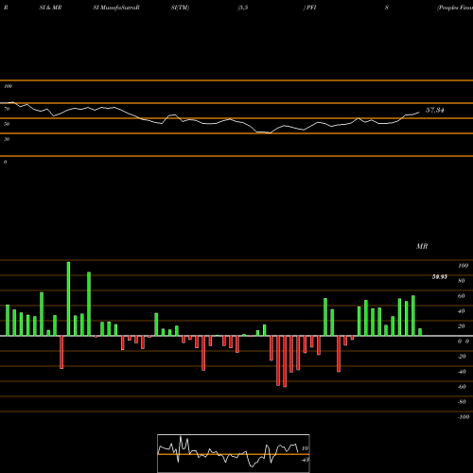Click the -80 label on MR axis
Screen dimensions: 473x473
462,402
